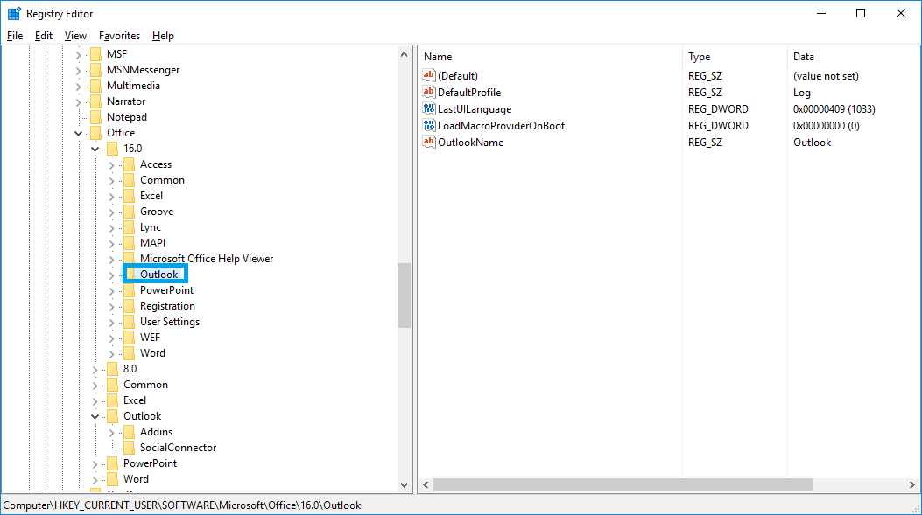
Task: Click the folder icon next to Groove
Action: tap(129, 212)
